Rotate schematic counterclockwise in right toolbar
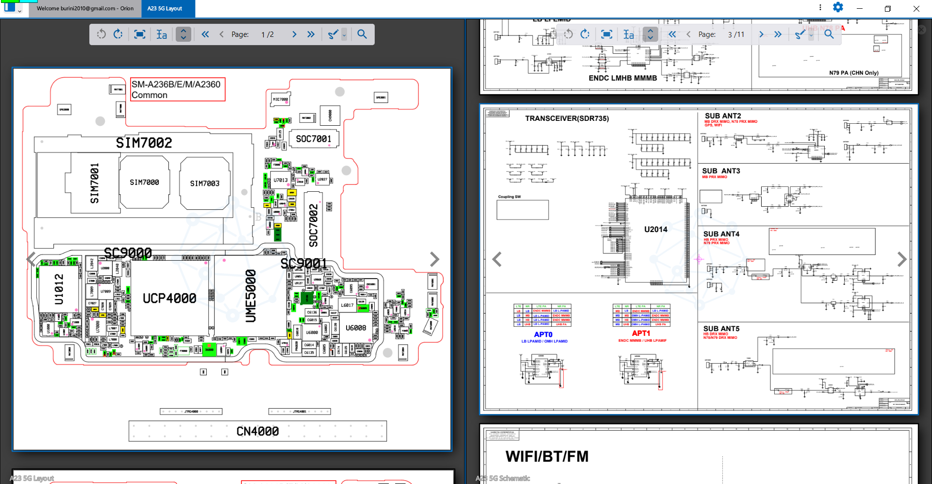Image resolution: width=932 pixels, height=484 pixels. (568, 34)
